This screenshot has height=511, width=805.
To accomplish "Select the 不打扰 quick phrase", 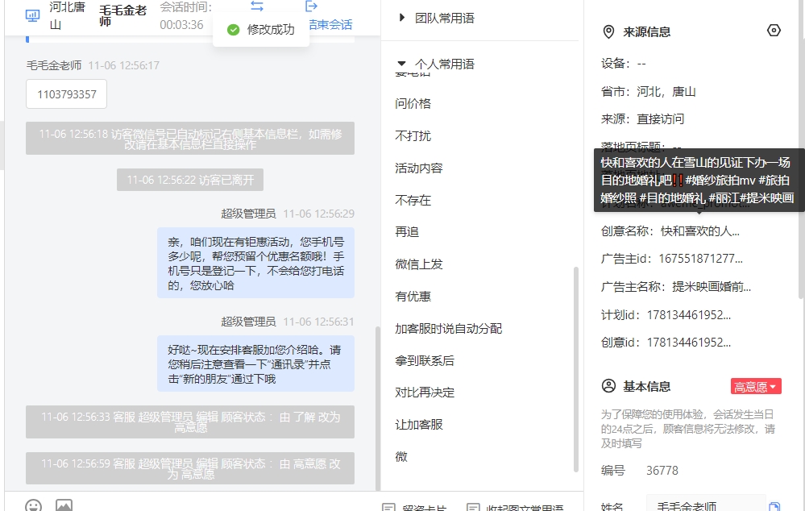I will point(413,136).
